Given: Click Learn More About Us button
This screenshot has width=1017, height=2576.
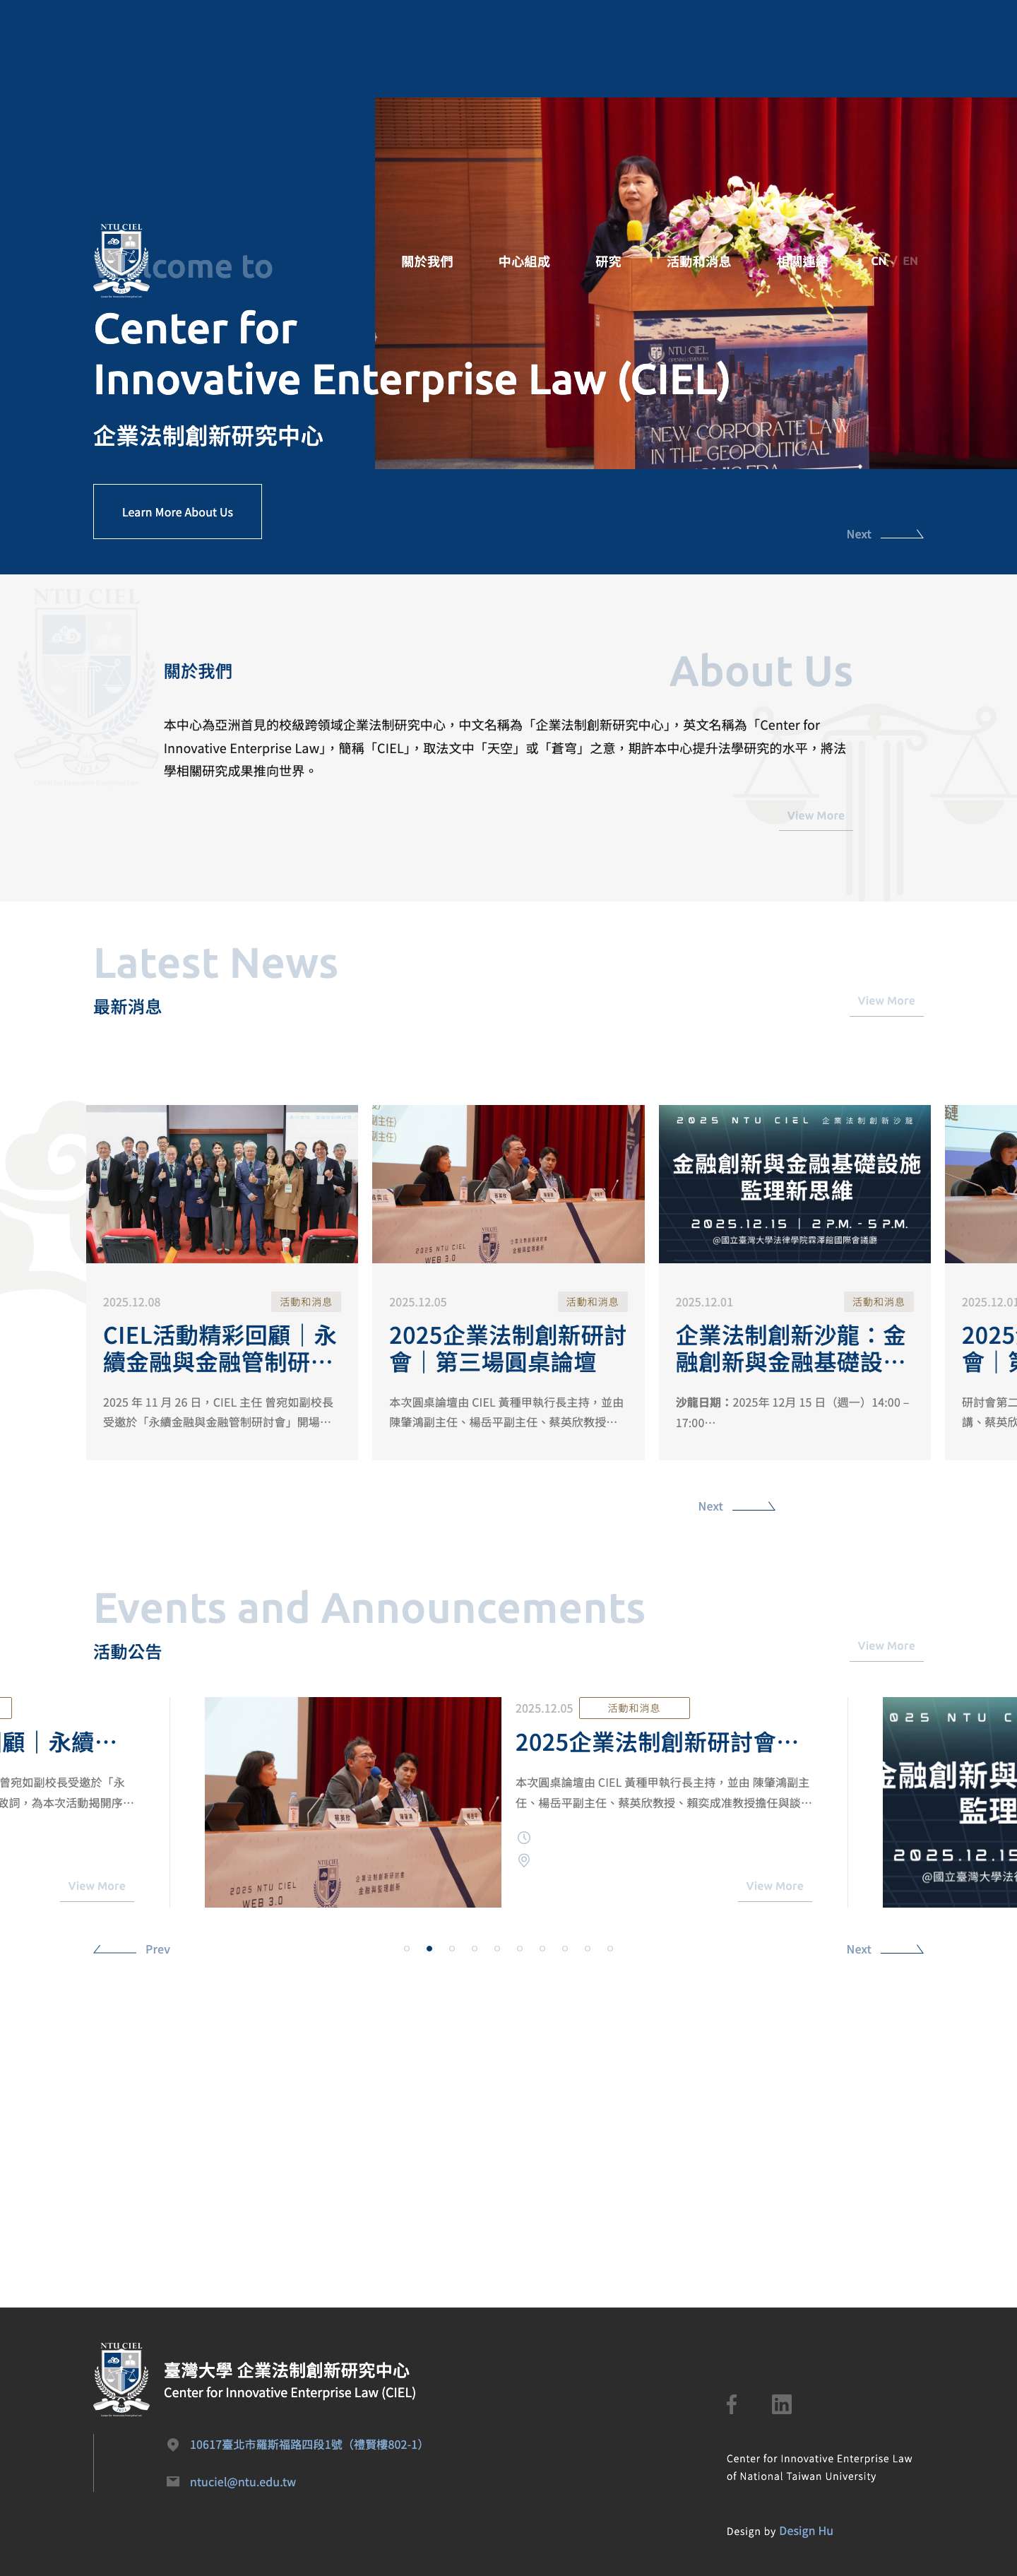Looking at the screenshot, I should [x=177, y=512].
